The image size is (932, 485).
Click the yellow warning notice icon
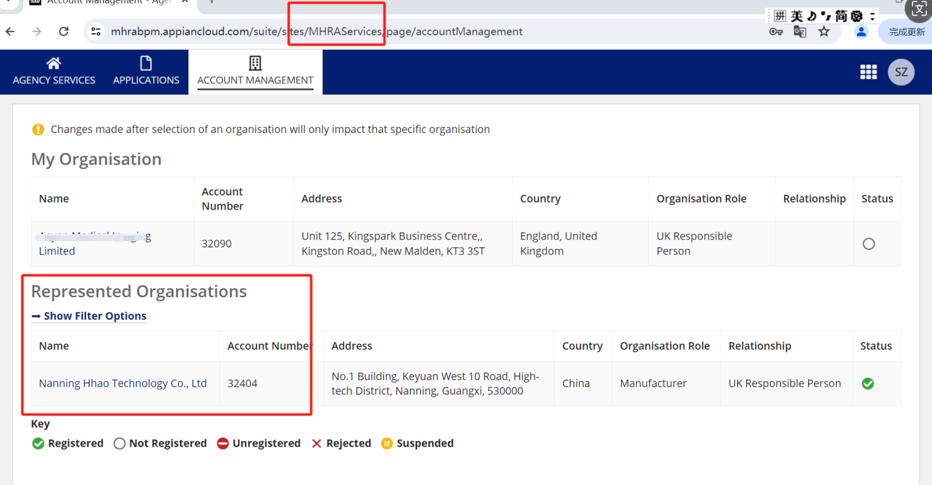(x=39, y=130)
